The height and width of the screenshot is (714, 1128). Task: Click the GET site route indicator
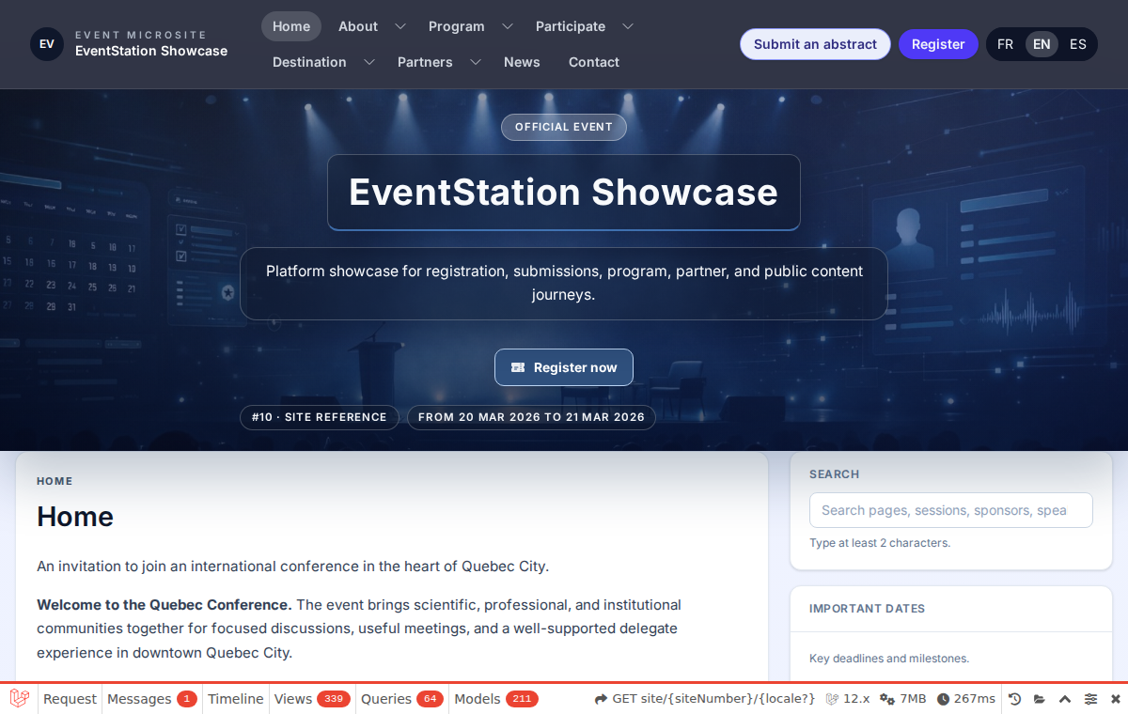tap(705, 699)
